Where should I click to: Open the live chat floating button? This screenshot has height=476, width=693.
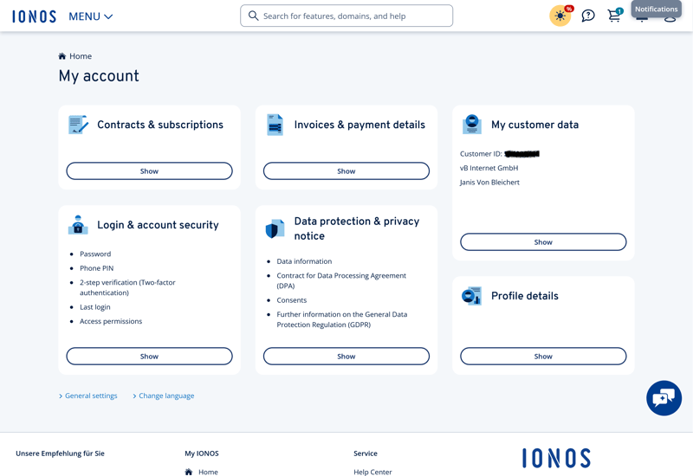point(664,398)
